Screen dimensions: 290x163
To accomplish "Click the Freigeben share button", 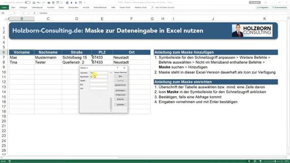I will point(263,7).
